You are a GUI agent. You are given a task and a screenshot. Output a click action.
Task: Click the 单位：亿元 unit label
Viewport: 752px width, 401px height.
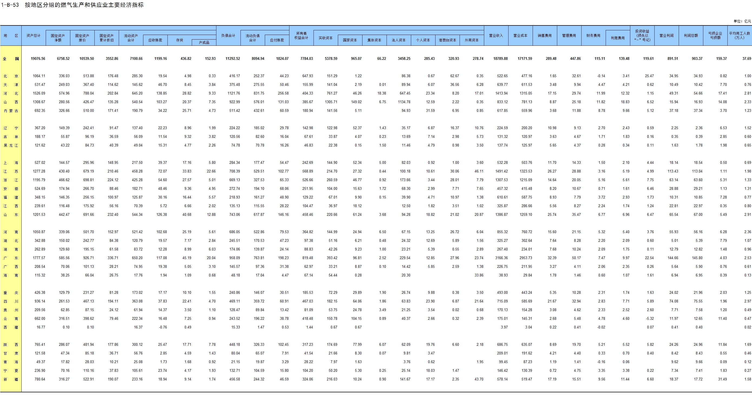coord(742,21)
